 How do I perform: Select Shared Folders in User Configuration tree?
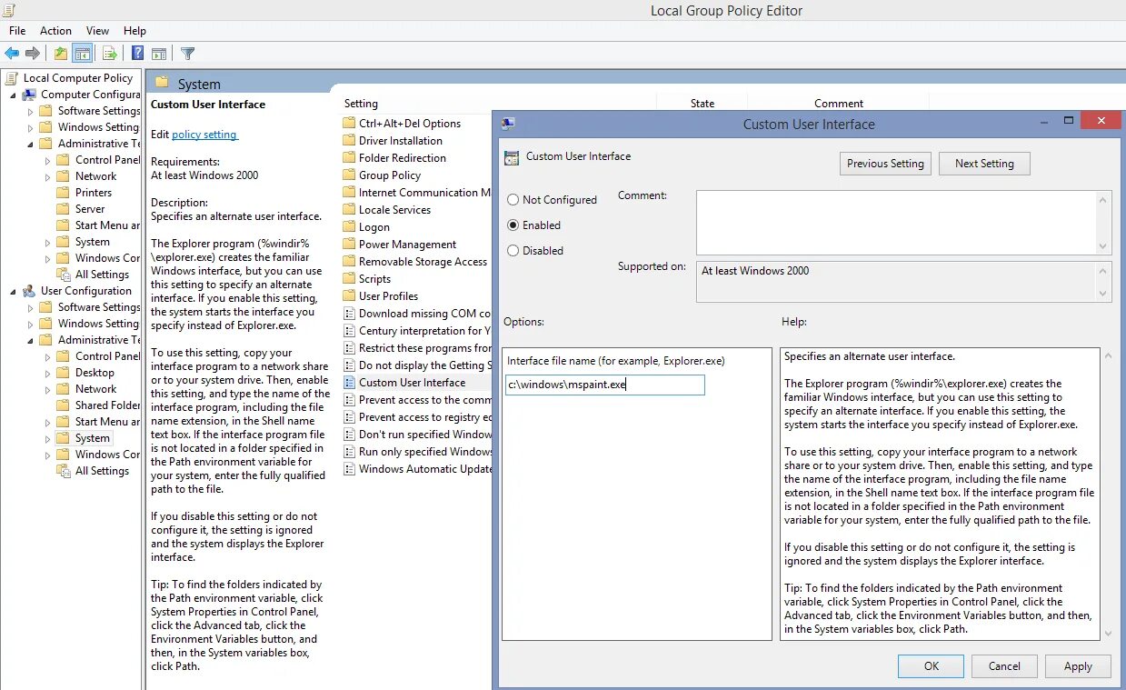click(x=108, y=405)
